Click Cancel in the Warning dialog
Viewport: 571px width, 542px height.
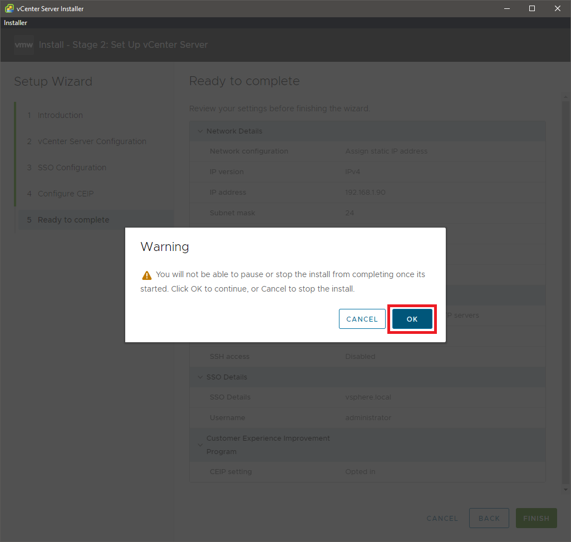point(362,319)
